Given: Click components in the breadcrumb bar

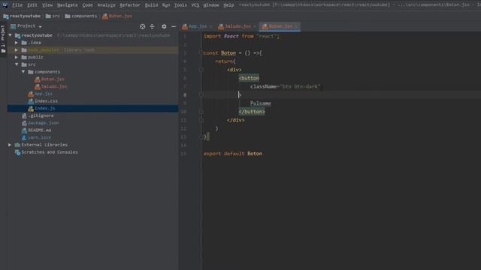Looking at the screenshot, I should tap(81, 16).
